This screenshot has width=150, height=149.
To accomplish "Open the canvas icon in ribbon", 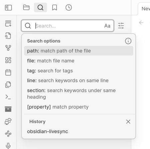I will (8, 60).
